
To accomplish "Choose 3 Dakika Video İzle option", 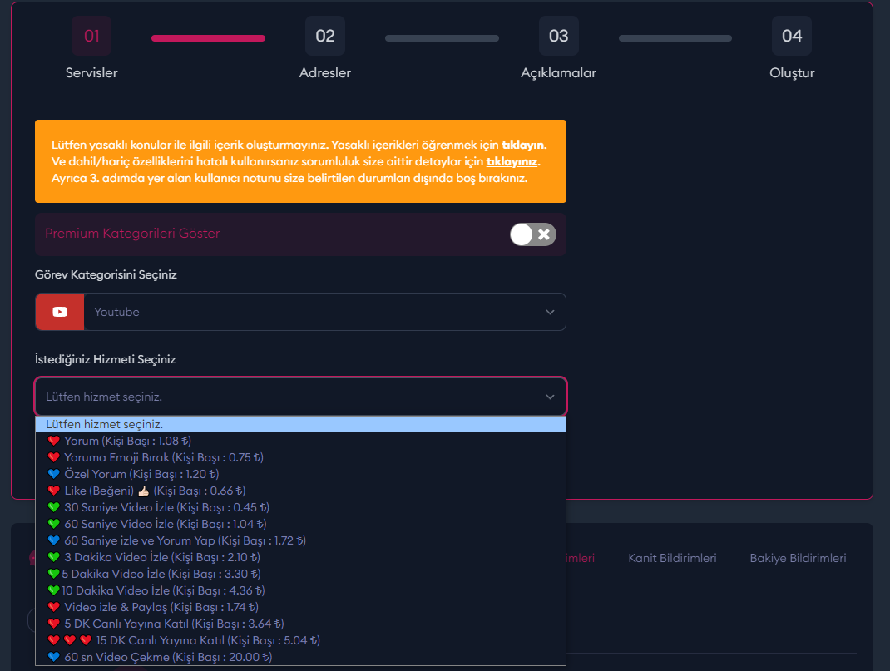I will pyautogui.click(x=300, y=557).
